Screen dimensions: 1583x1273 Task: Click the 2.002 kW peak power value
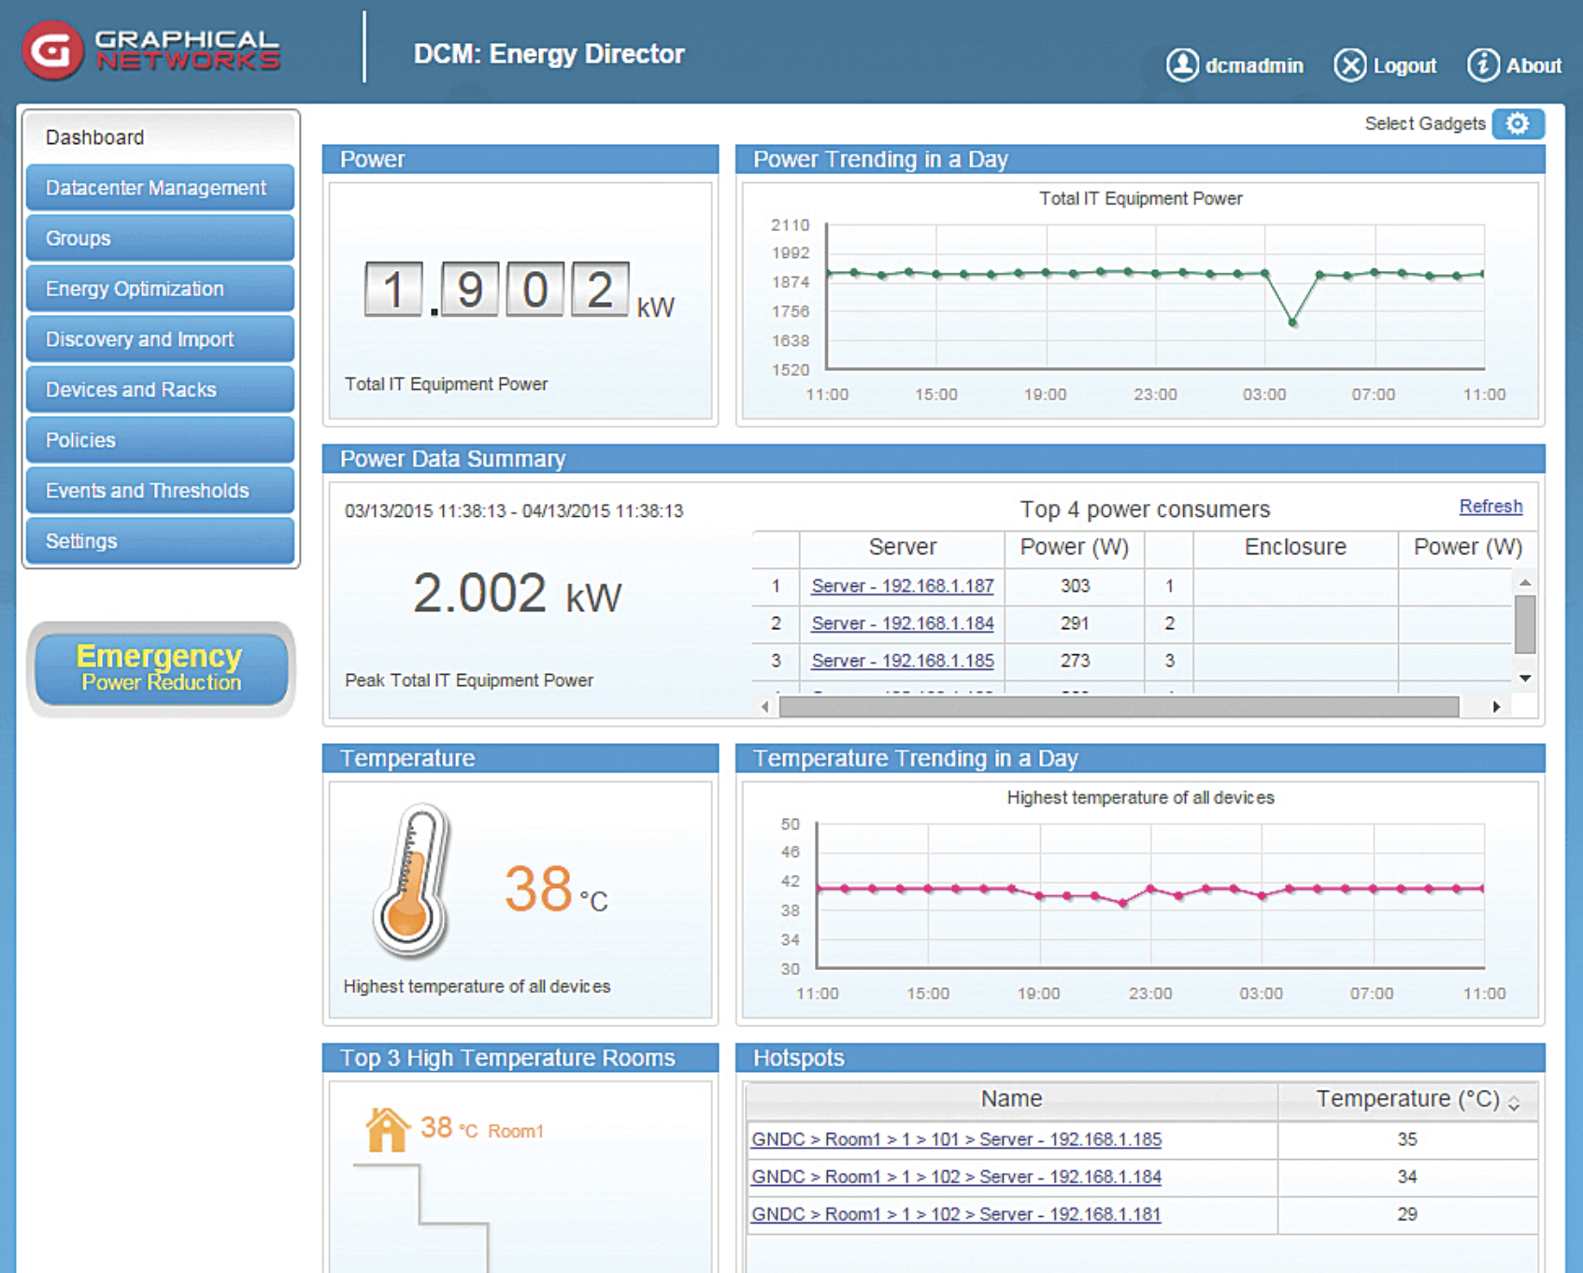517,594
